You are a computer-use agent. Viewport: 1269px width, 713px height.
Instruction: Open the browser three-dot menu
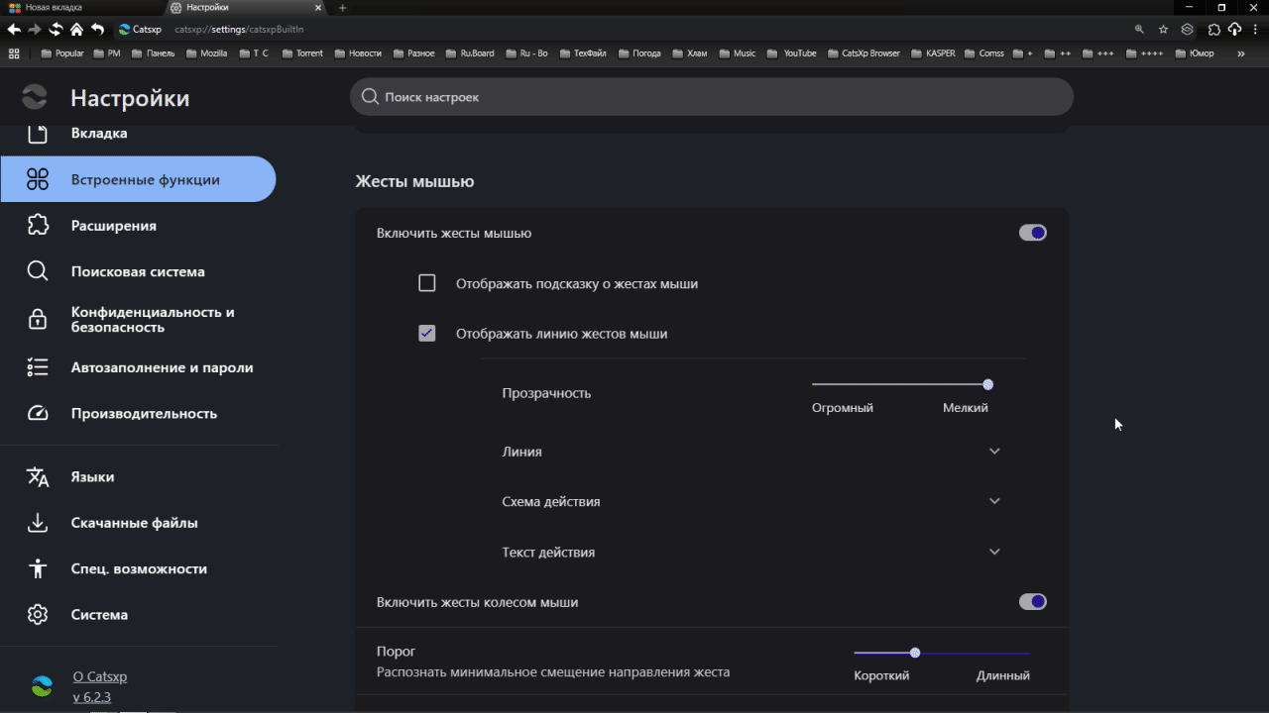[1255, 30]
